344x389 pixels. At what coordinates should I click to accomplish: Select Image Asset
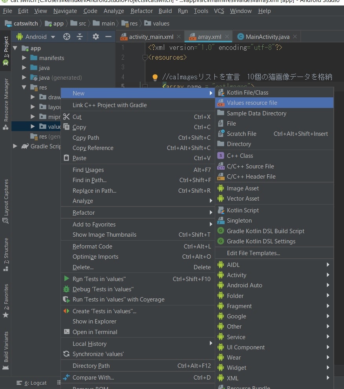coord(274,188)
